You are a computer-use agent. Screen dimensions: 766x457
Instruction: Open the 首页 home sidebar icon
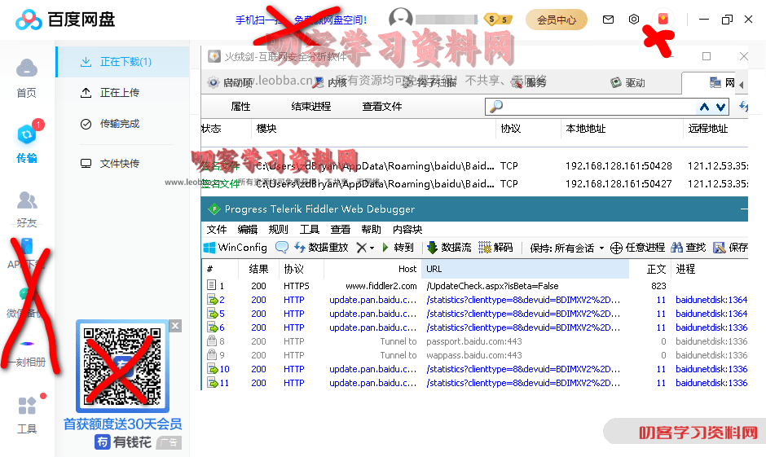click(26, 78)
